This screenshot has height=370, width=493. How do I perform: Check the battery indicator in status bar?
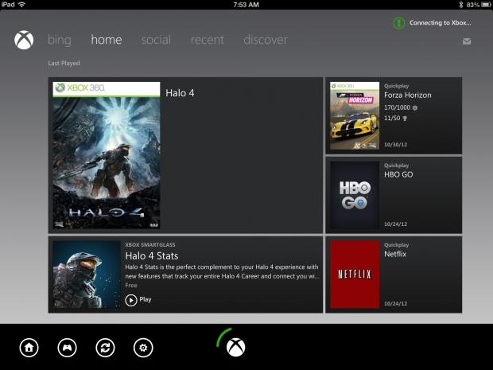pyautogui.click(x=486, y=5)
